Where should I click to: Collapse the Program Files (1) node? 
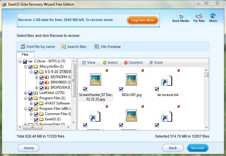(x=25, y=99)
